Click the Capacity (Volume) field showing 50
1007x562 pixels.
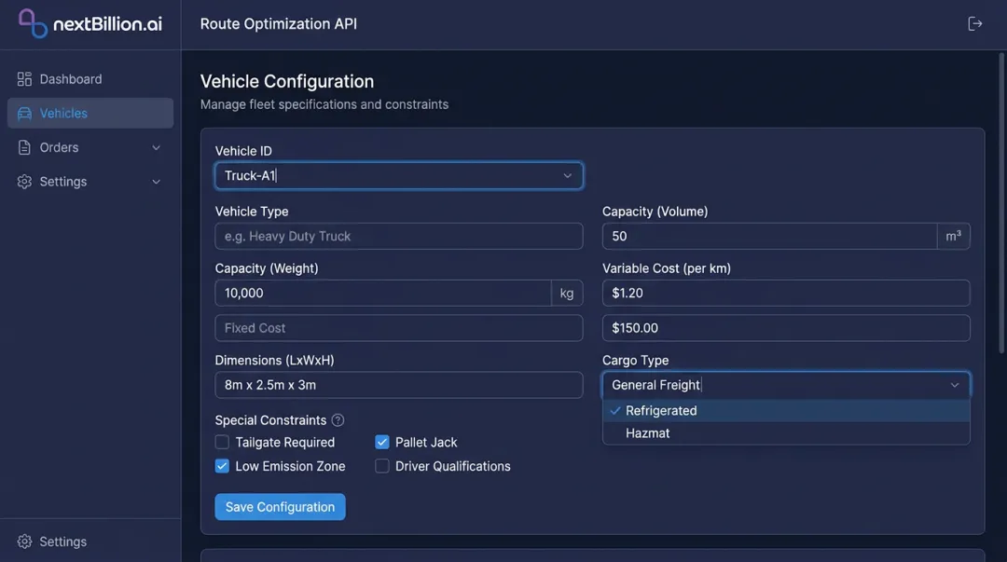(769, 237)
